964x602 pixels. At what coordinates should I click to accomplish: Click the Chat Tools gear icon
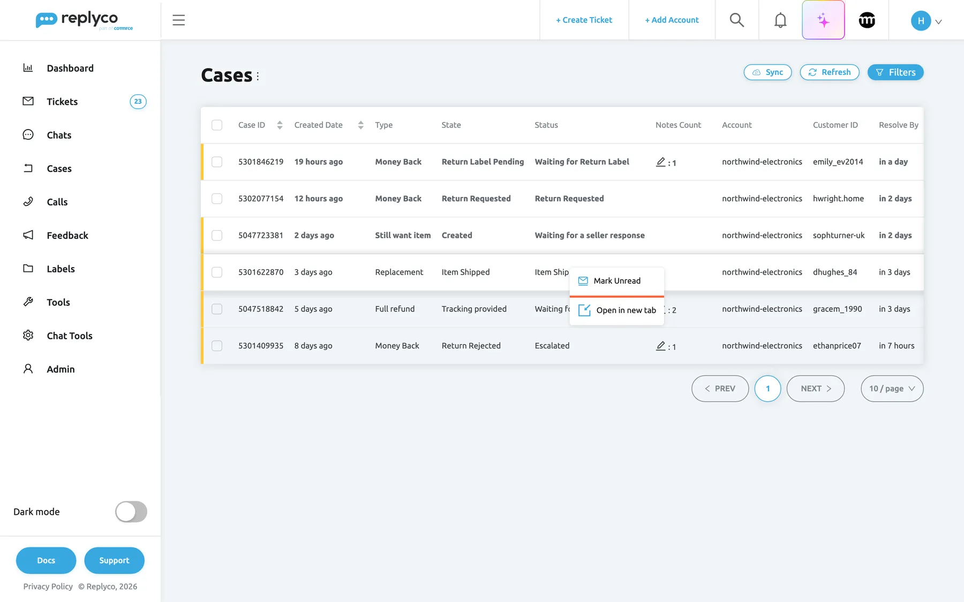click(28, 336)
